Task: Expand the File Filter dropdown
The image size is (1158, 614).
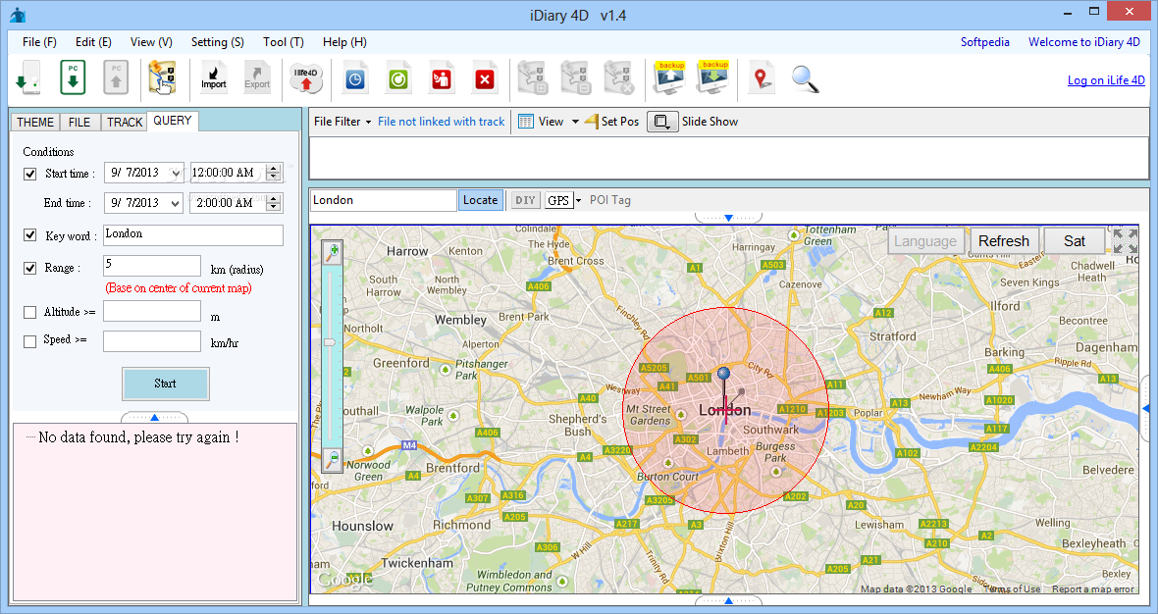Action: tap(368, 122)
